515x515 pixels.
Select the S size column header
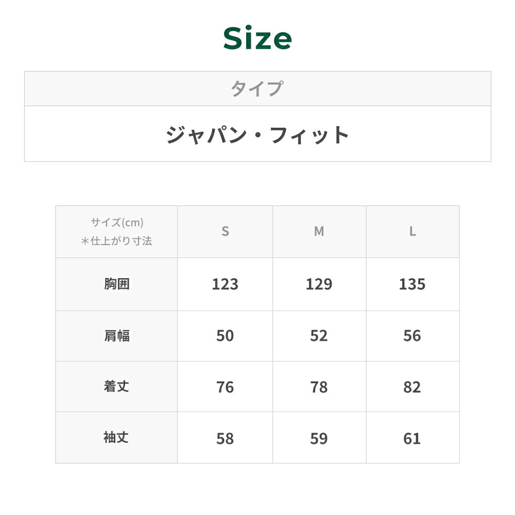pos(225,232)
